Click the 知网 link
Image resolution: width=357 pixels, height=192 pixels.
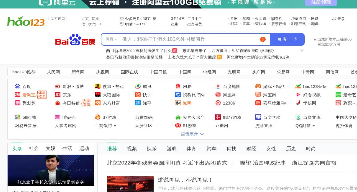click(x=187, y=103)
